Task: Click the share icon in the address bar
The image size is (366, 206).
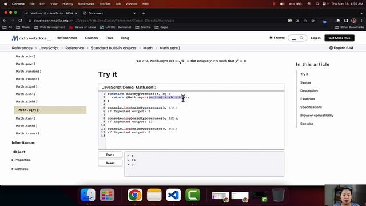Action: tap(305, 21)
